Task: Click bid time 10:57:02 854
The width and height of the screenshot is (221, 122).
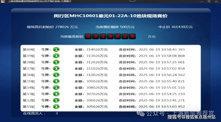Action: point(173,69)
